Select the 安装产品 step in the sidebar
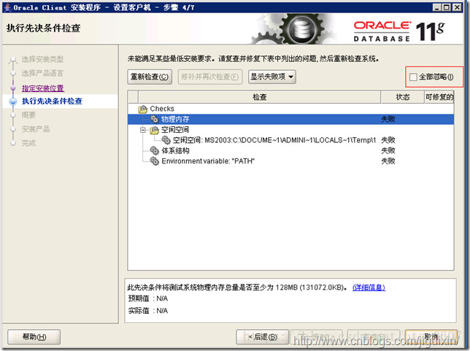This screenshot has height=351, width=470. coord(35,129)
